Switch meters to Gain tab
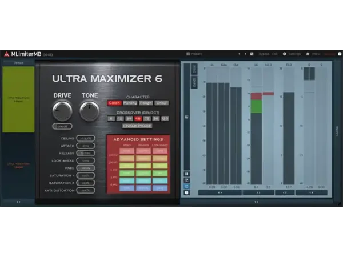The height and width of the screenshot is (257, 343). [194, 69]
